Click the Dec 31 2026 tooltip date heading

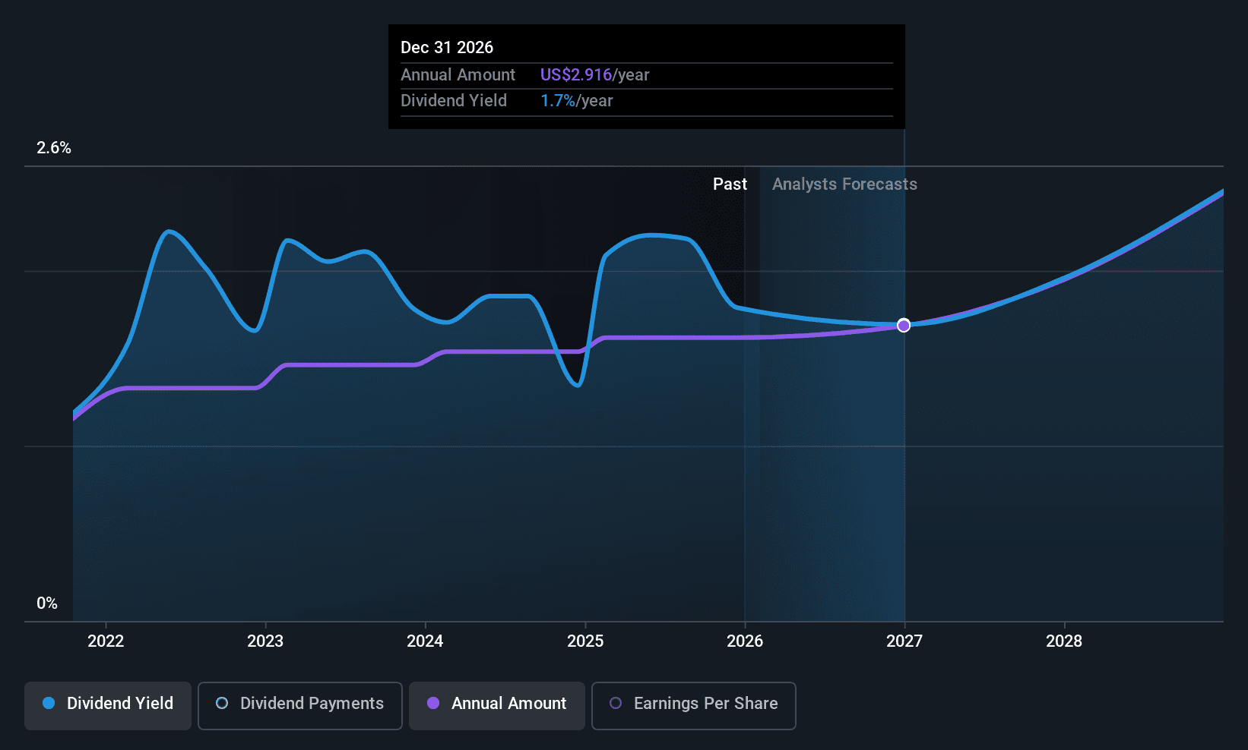(x=447, y=48)
